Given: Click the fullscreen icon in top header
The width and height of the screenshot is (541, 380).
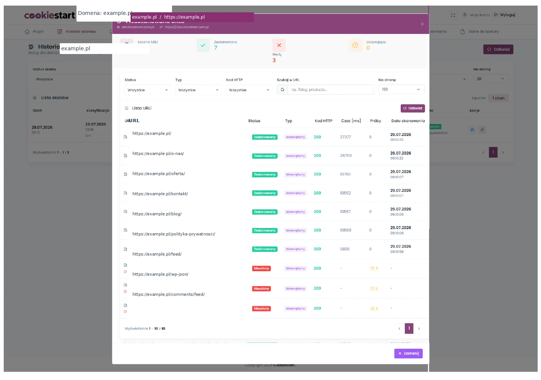Looking at the screenshot, I should pyautogui.click(x=453, y=15).
